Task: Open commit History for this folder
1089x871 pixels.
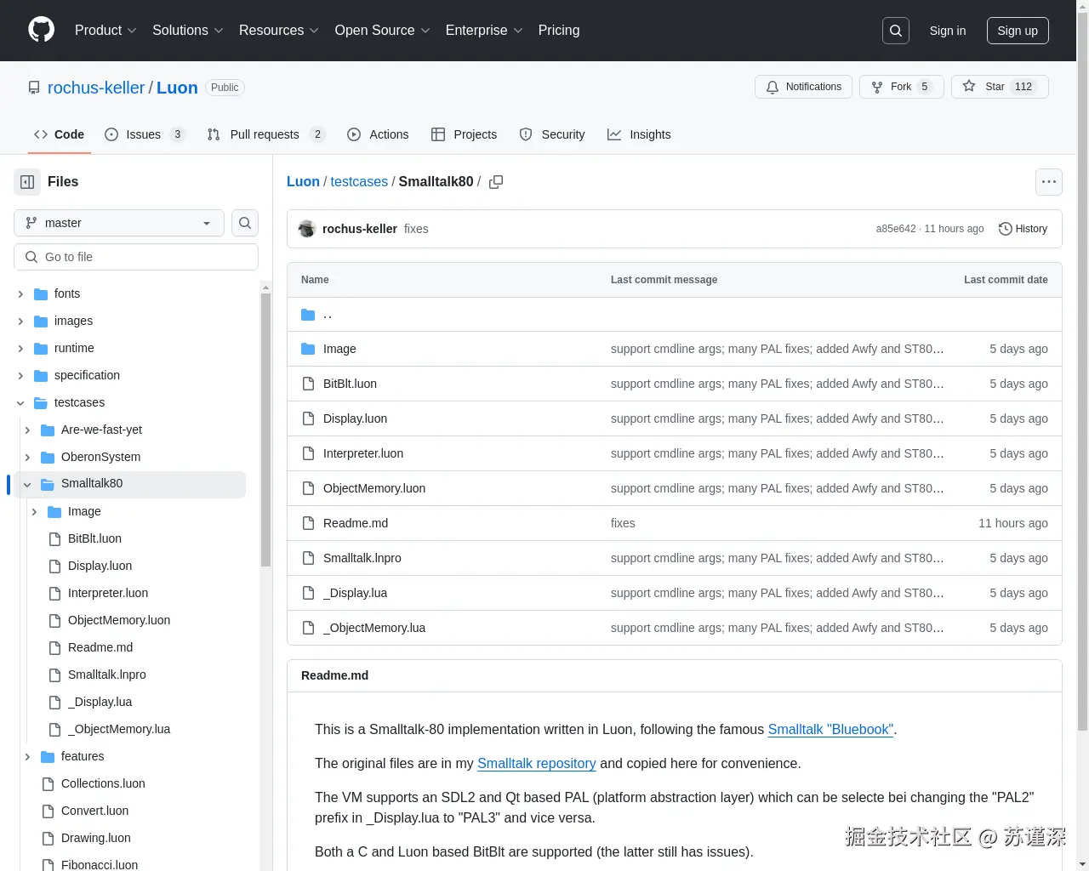Action: point(1022,228)
